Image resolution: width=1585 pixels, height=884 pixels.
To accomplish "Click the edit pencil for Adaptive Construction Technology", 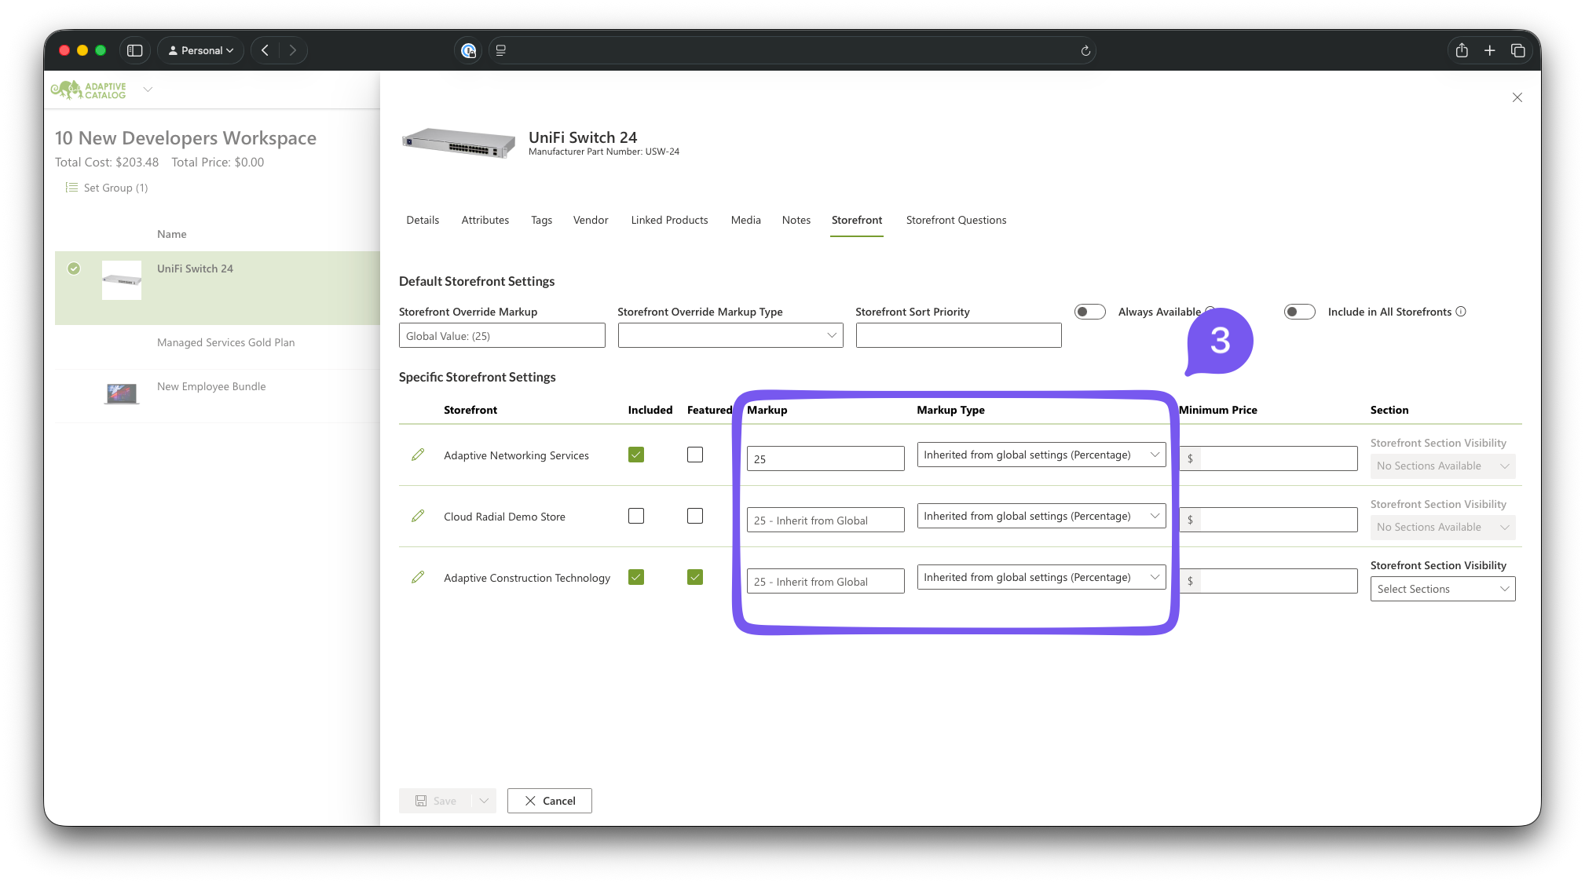I will coord(418,577).
